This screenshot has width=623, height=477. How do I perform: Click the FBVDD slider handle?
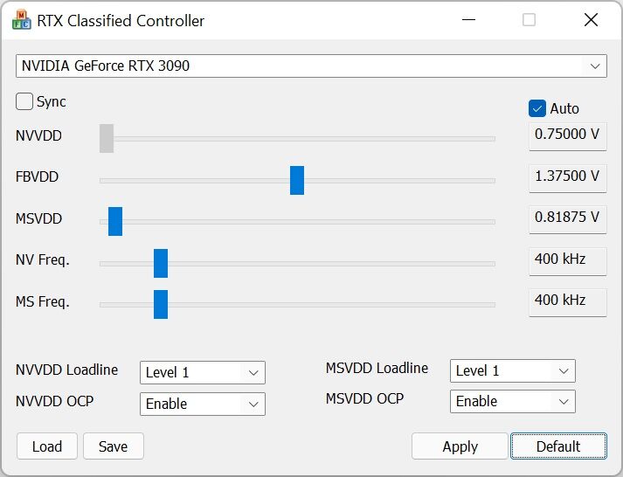click(x=297, y=180)
